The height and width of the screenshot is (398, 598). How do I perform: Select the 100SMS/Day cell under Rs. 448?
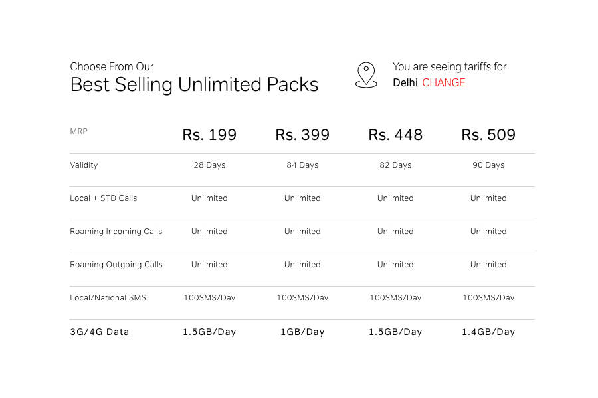(395, 298)
